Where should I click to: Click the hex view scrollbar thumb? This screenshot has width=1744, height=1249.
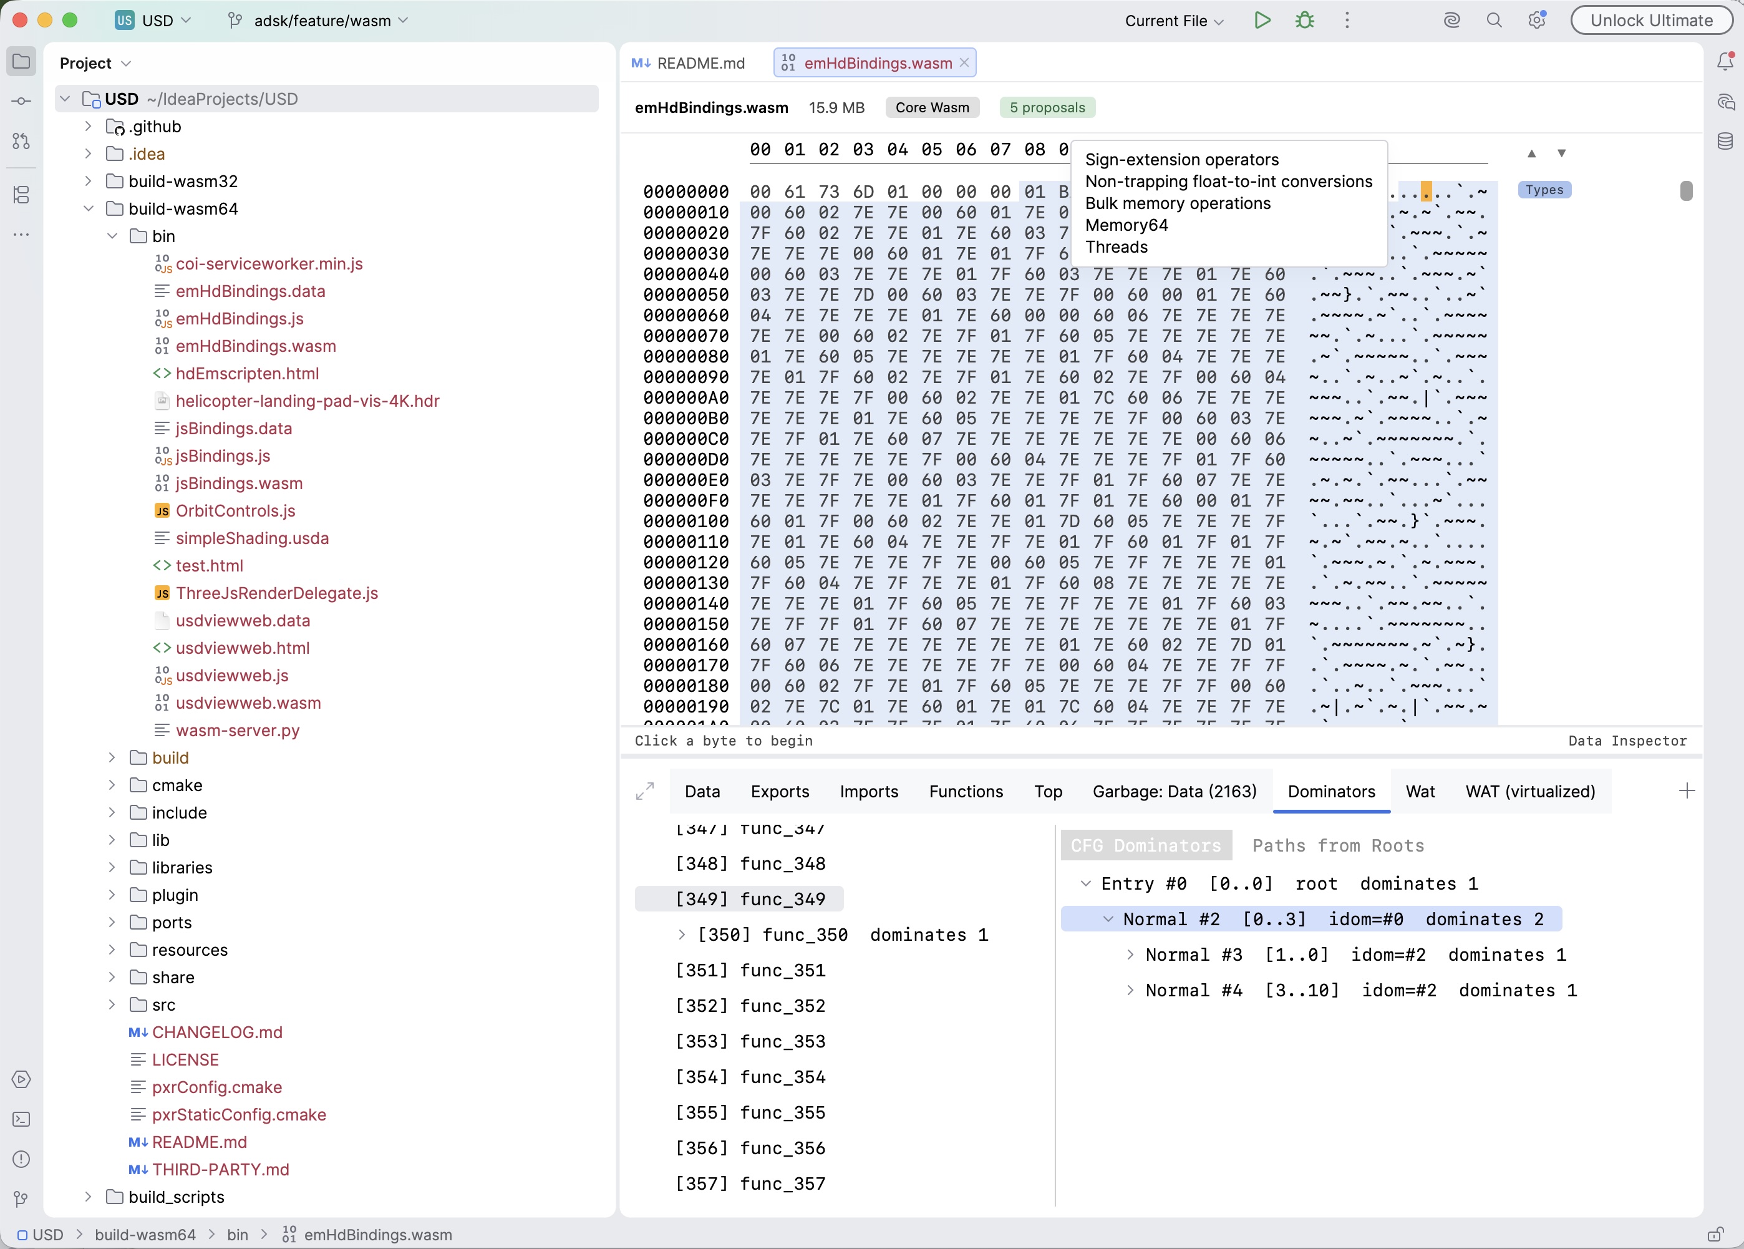coord(1685,191)
